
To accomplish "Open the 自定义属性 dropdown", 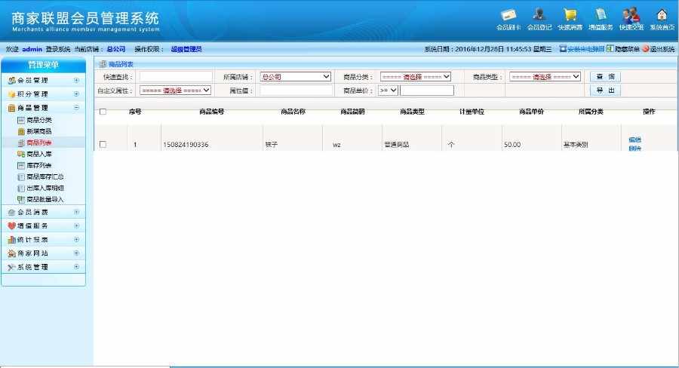I will pos(175,90).
